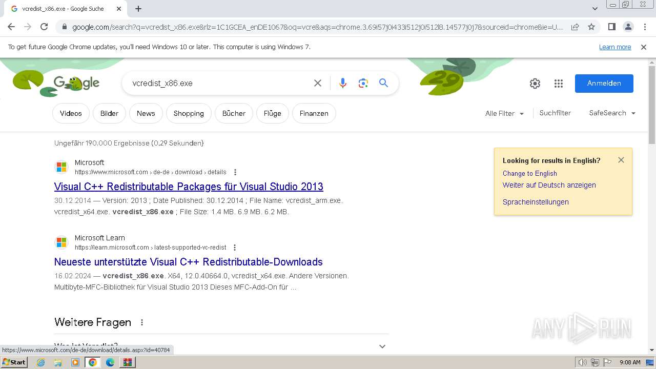Expand the first Weitere Fragen question
The height and width of the screenshot is (369, 656).
pos(221,346)
